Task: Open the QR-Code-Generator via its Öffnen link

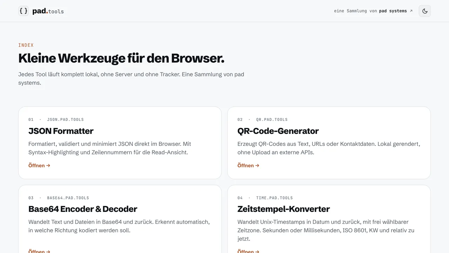Action: point(248,166)
